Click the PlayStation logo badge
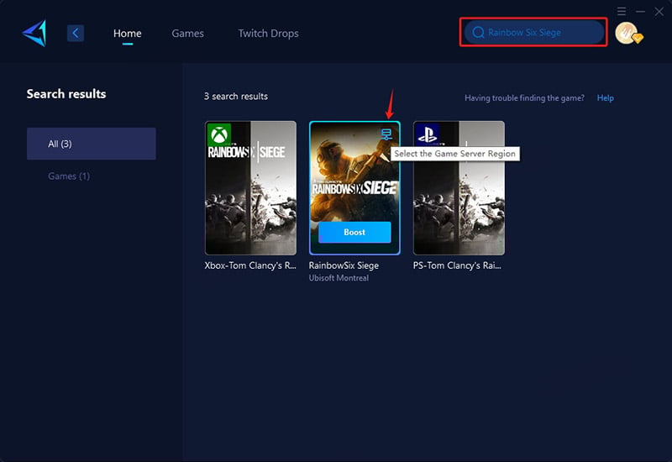672x462 pixels. [428, 135]
